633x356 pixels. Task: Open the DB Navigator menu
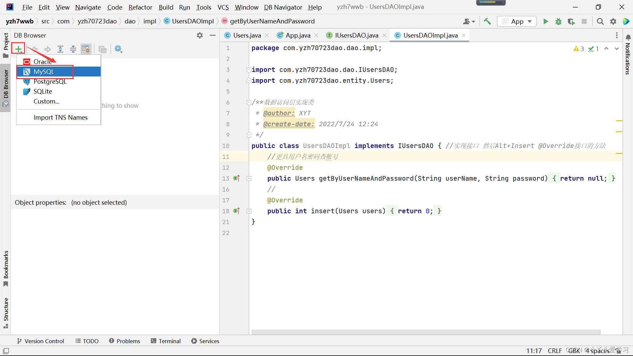tap(283, 7)
